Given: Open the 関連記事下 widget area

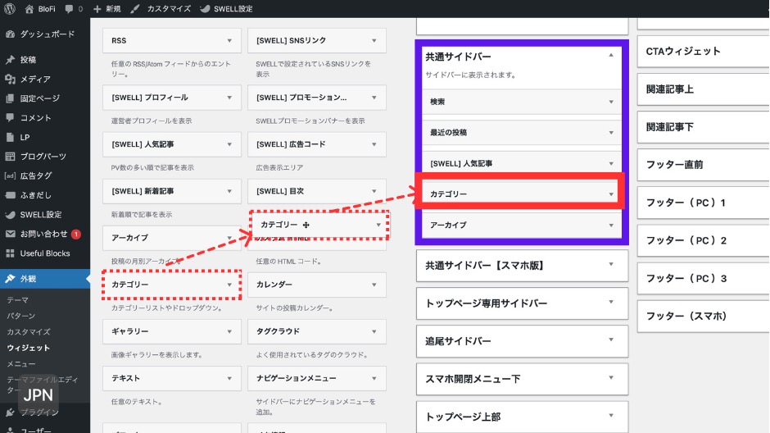Looking at the screenshot, I should [703, 127].
